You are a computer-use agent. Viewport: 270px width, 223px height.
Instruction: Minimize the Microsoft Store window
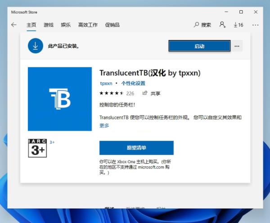[226, 12]
